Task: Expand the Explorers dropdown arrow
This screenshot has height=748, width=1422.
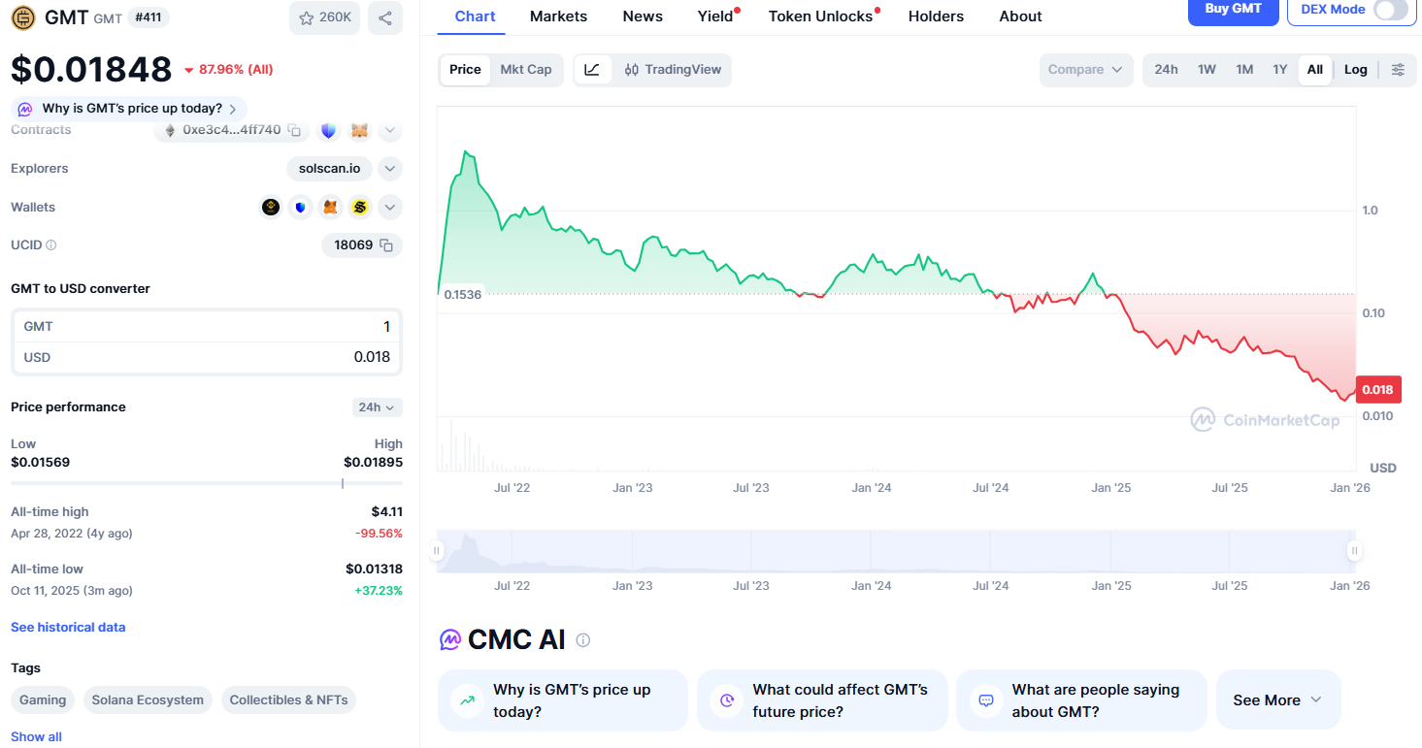Action: 389,169
